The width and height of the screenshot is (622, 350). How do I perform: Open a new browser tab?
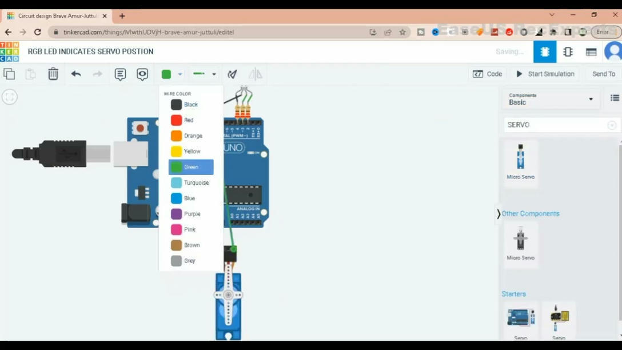pos(122,16)
